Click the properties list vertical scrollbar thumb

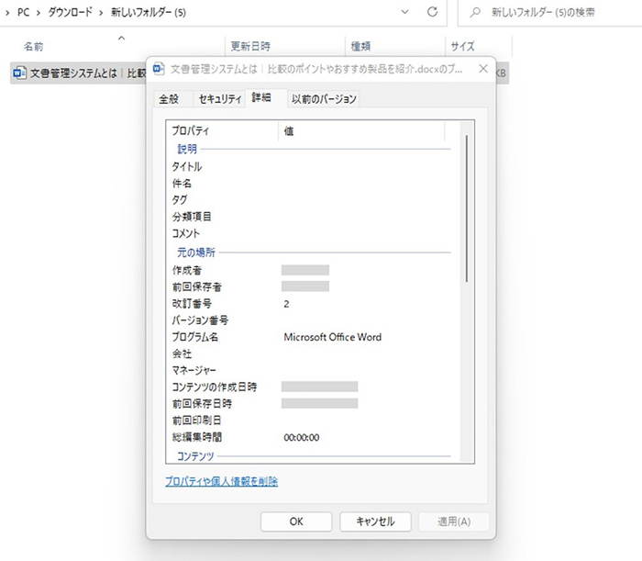[466, 209]
